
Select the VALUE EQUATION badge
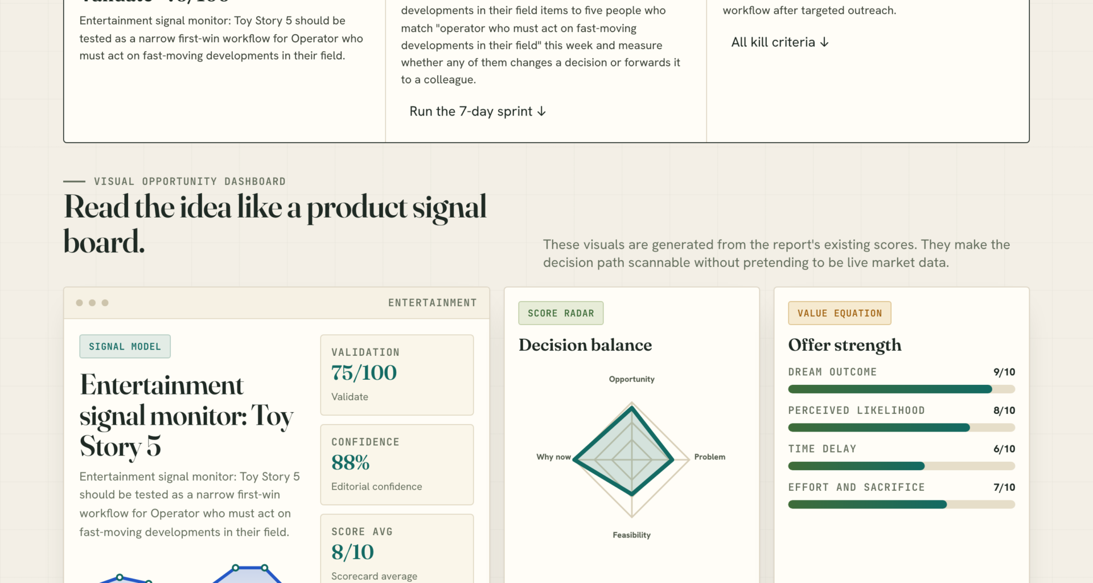pyautogui.click(x=840, y=313)
